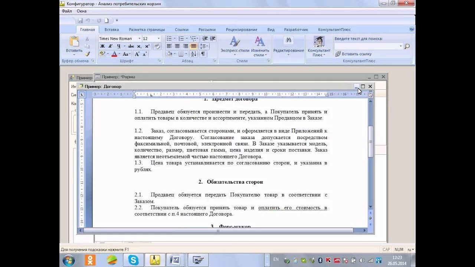The height and width of the screenshot is (267, 475).
Task: Decrease font size with the shrink font icon
Action: coord(144,54)
